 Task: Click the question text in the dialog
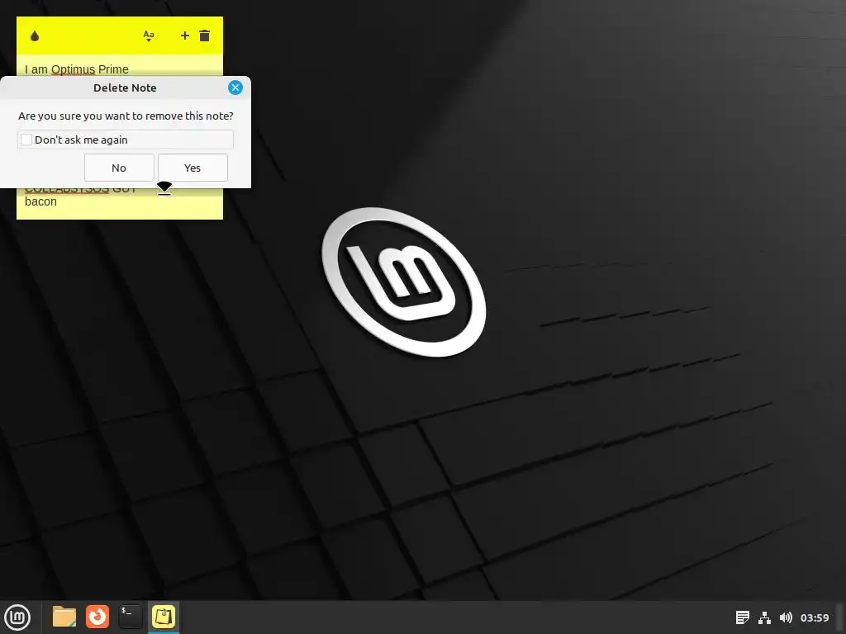(126, 116)
